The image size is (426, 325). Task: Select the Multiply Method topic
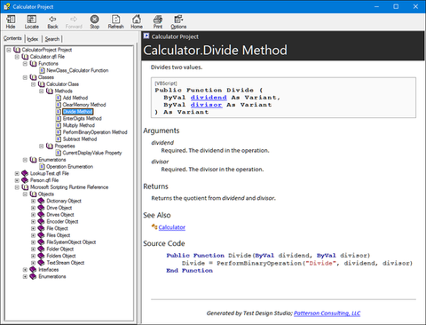(79, 125)
